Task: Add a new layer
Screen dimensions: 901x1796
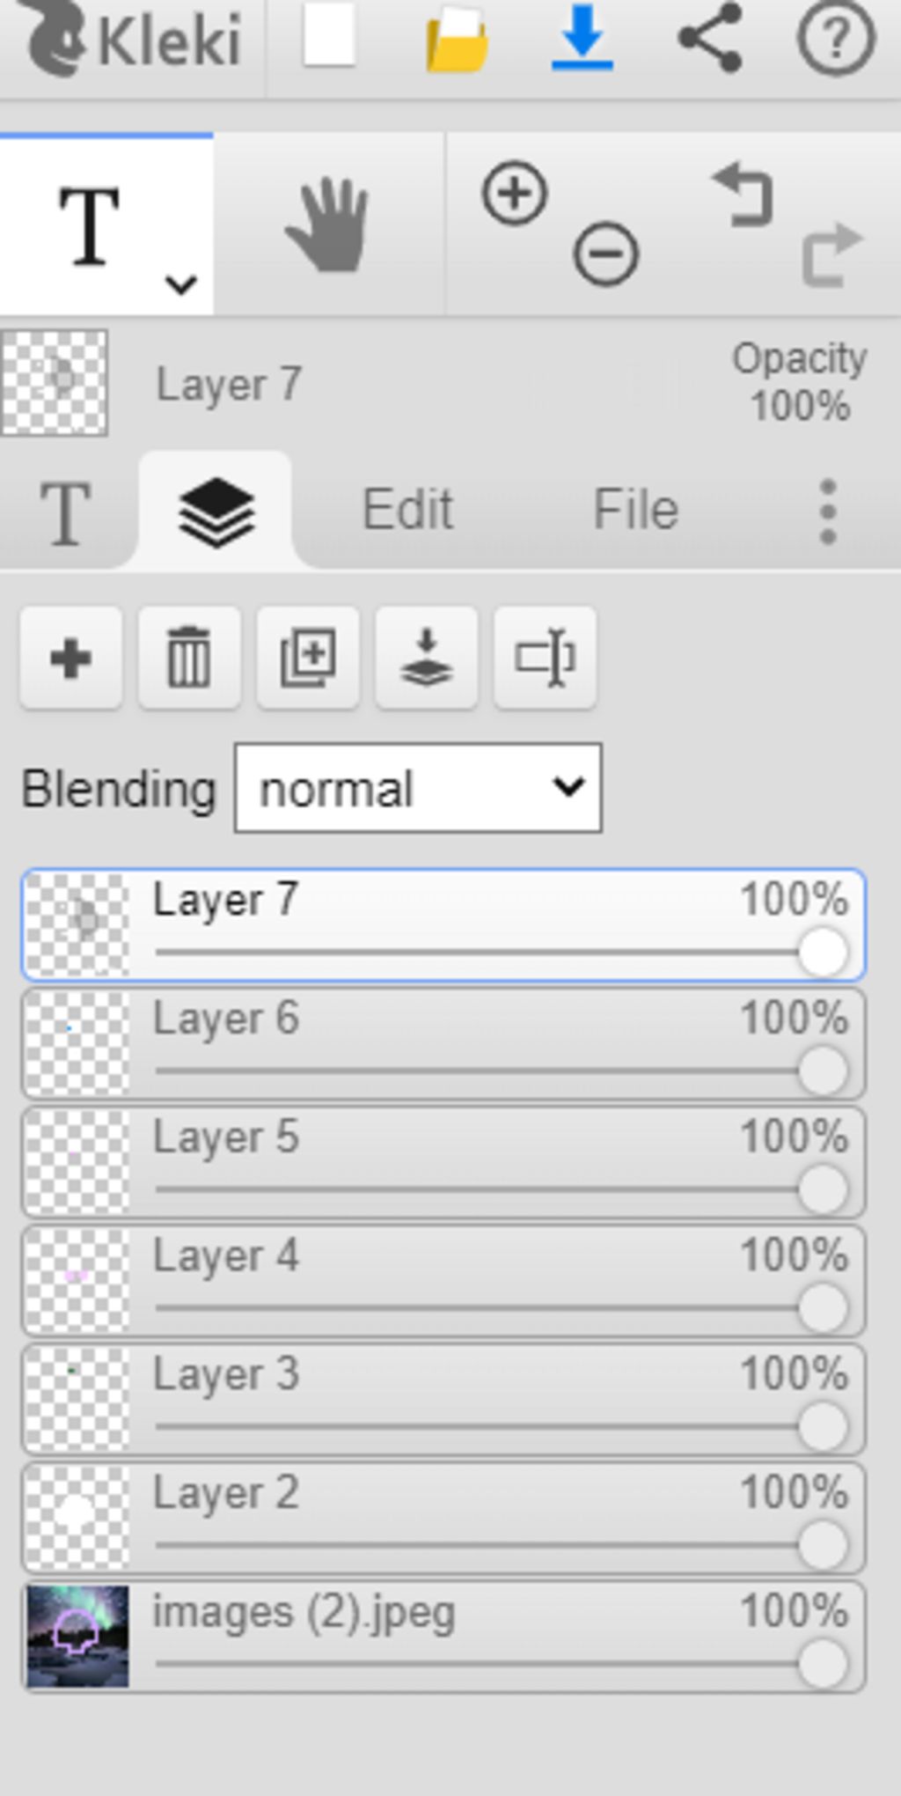Action: point(71,658)
